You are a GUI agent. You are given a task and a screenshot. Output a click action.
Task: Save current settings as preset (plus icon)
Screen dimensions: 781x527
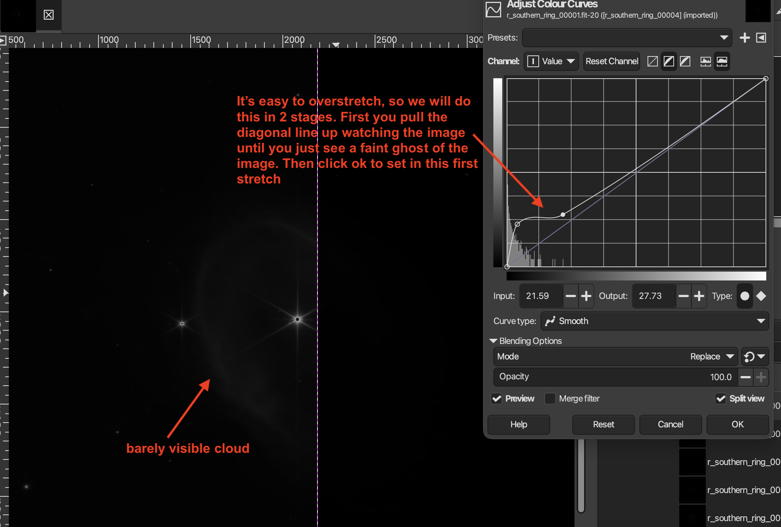(x=744, y=38)
